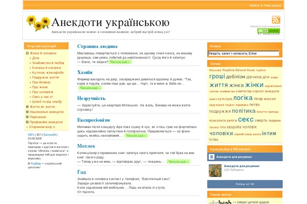Click Читати далі under Хазяїн
Image resolution: width=307 pixels, height=204 pixels.
(x=90, y=88)
